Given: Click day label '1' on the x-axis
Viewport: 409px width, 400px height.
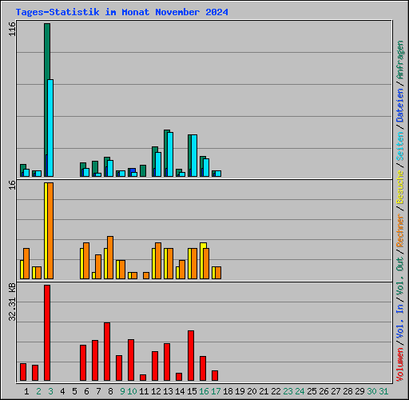Looking at the screenshot, I should [x=26, y=391].
